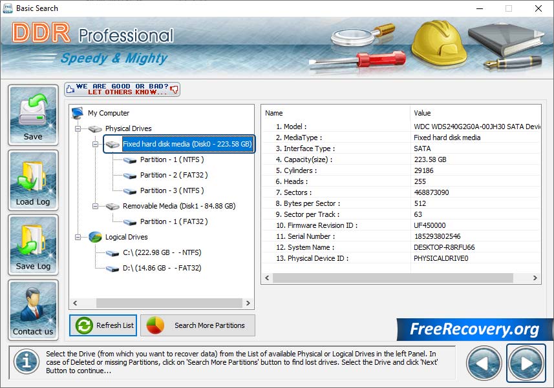This screenshot has width=554, height=388.
Task: Click Physical Device ID value PHYSICALDRIVE0
Action: point(441,258)
